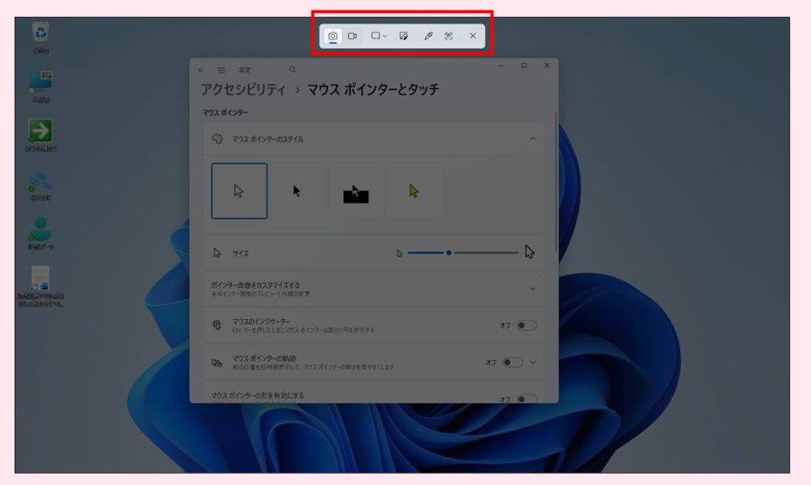Select the color picker eyedropper tool

click(428, 36)
